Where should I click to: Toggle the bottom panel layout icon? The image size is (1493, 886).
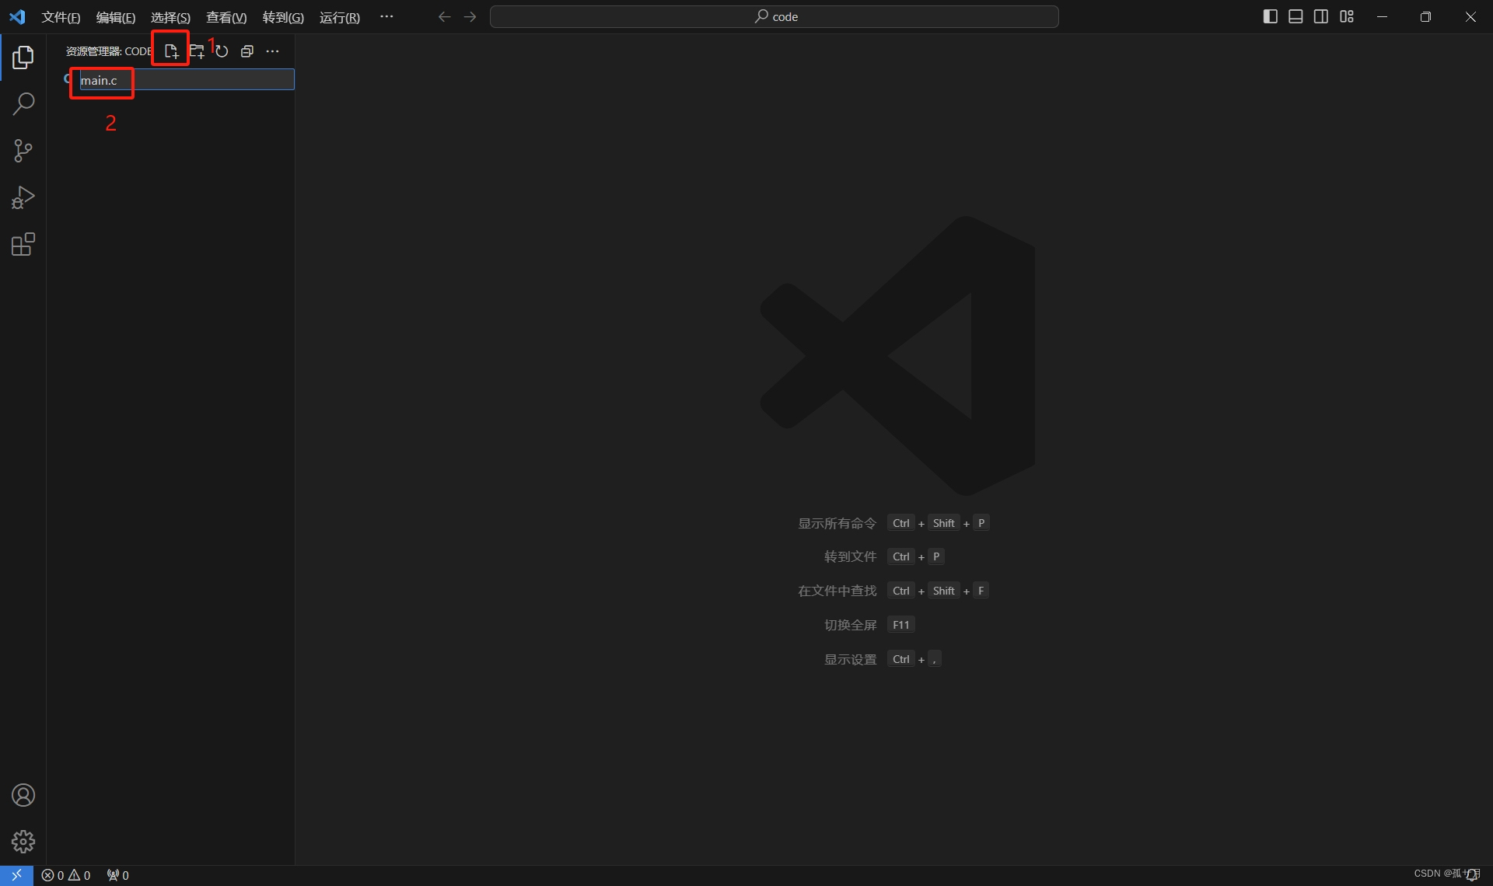tap(1295, 16)
